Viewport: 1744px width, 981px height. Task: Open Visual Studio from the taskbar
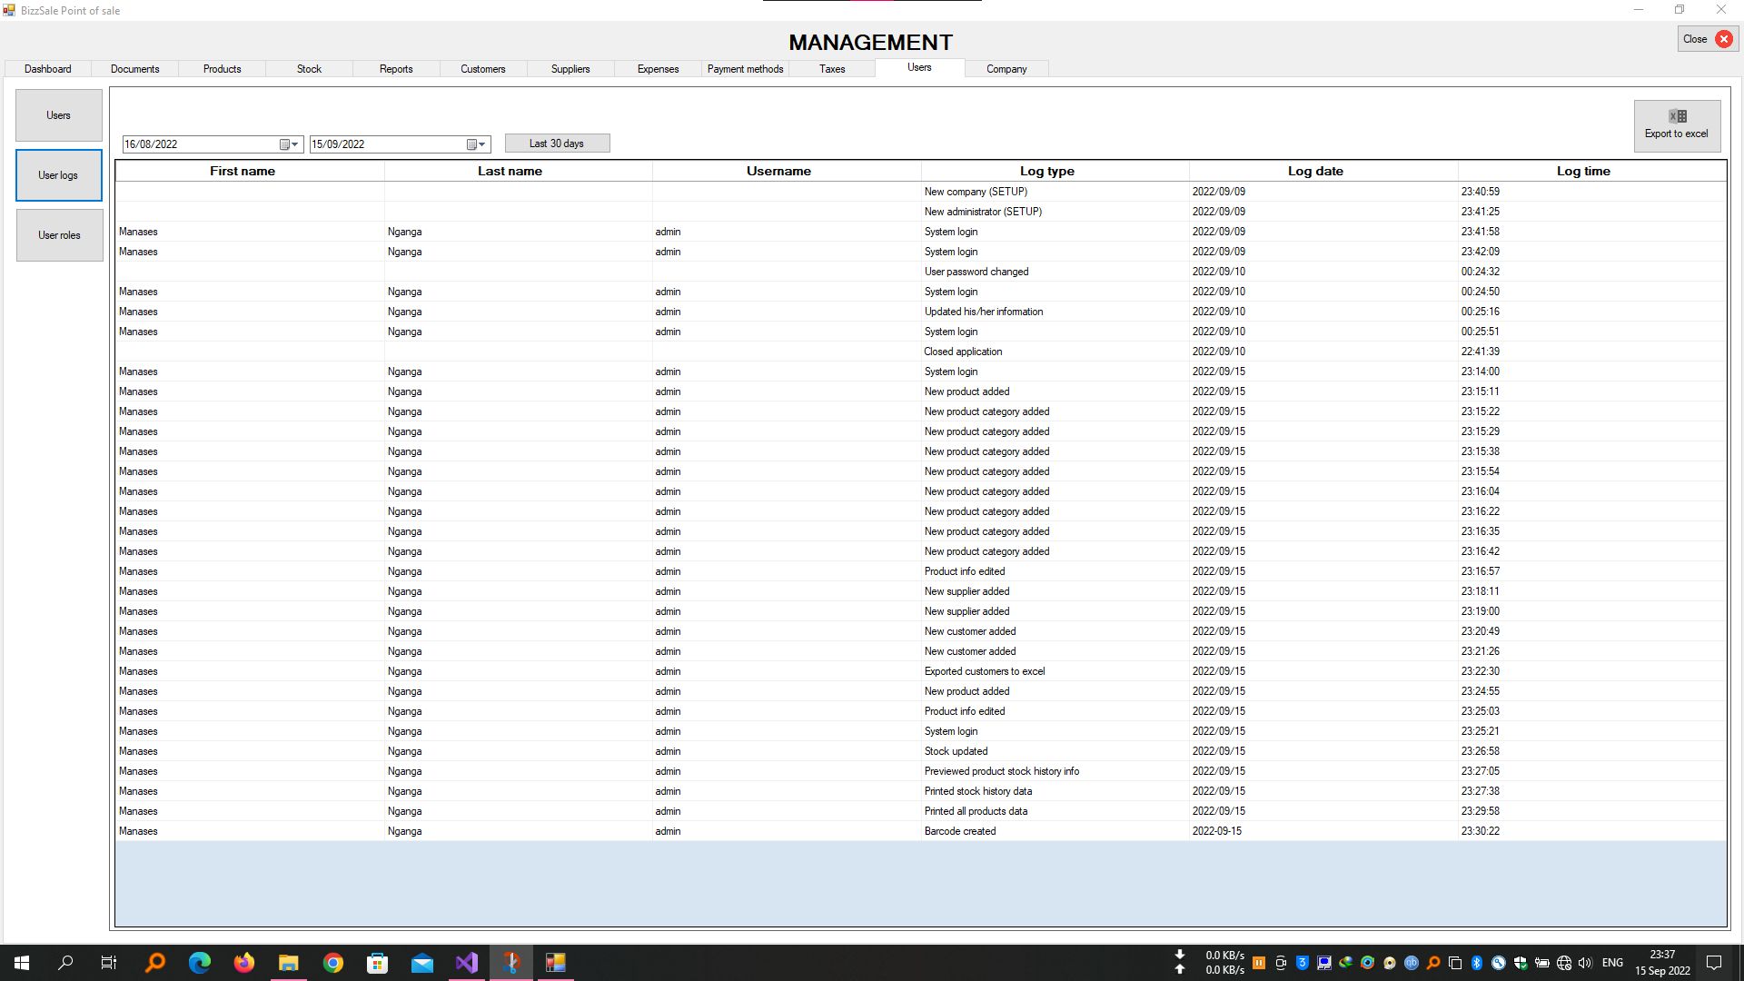[466, 963]
